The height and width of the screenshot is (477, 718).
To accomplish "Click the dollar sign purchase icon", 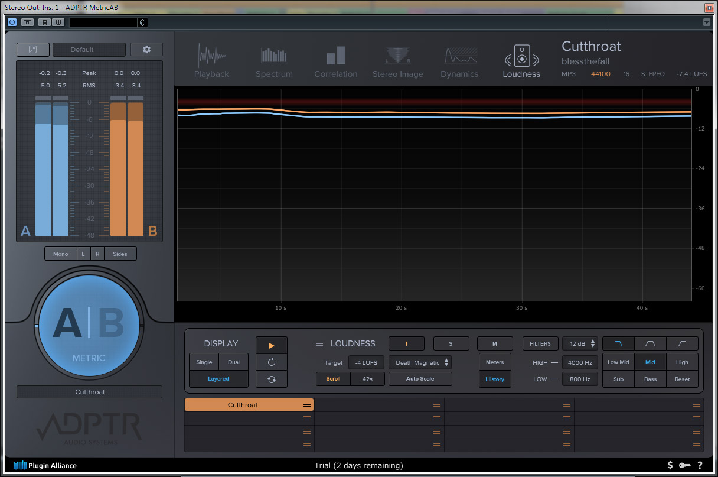I will point(670,466).
